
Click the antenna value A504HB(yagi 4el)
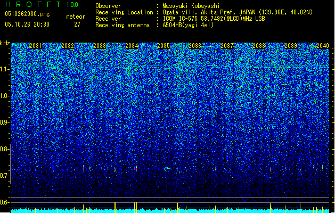point(188,25)
